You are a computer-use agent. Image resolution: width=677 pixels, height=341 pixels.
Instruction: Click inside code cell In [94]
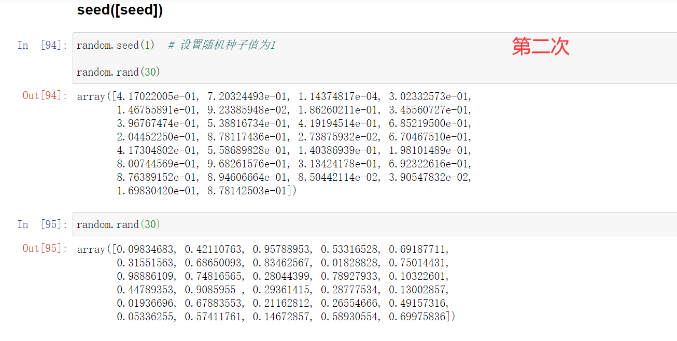point(374,58)
